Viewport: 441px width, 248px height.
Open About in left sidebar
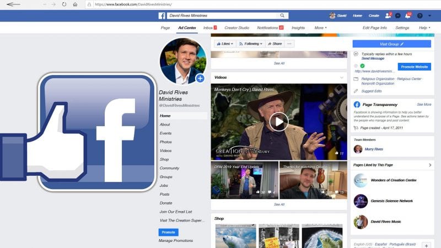(x=165, y=125)
